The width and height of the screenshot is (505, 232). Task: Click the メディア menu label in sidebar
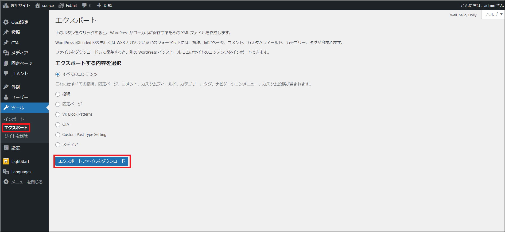20,53
